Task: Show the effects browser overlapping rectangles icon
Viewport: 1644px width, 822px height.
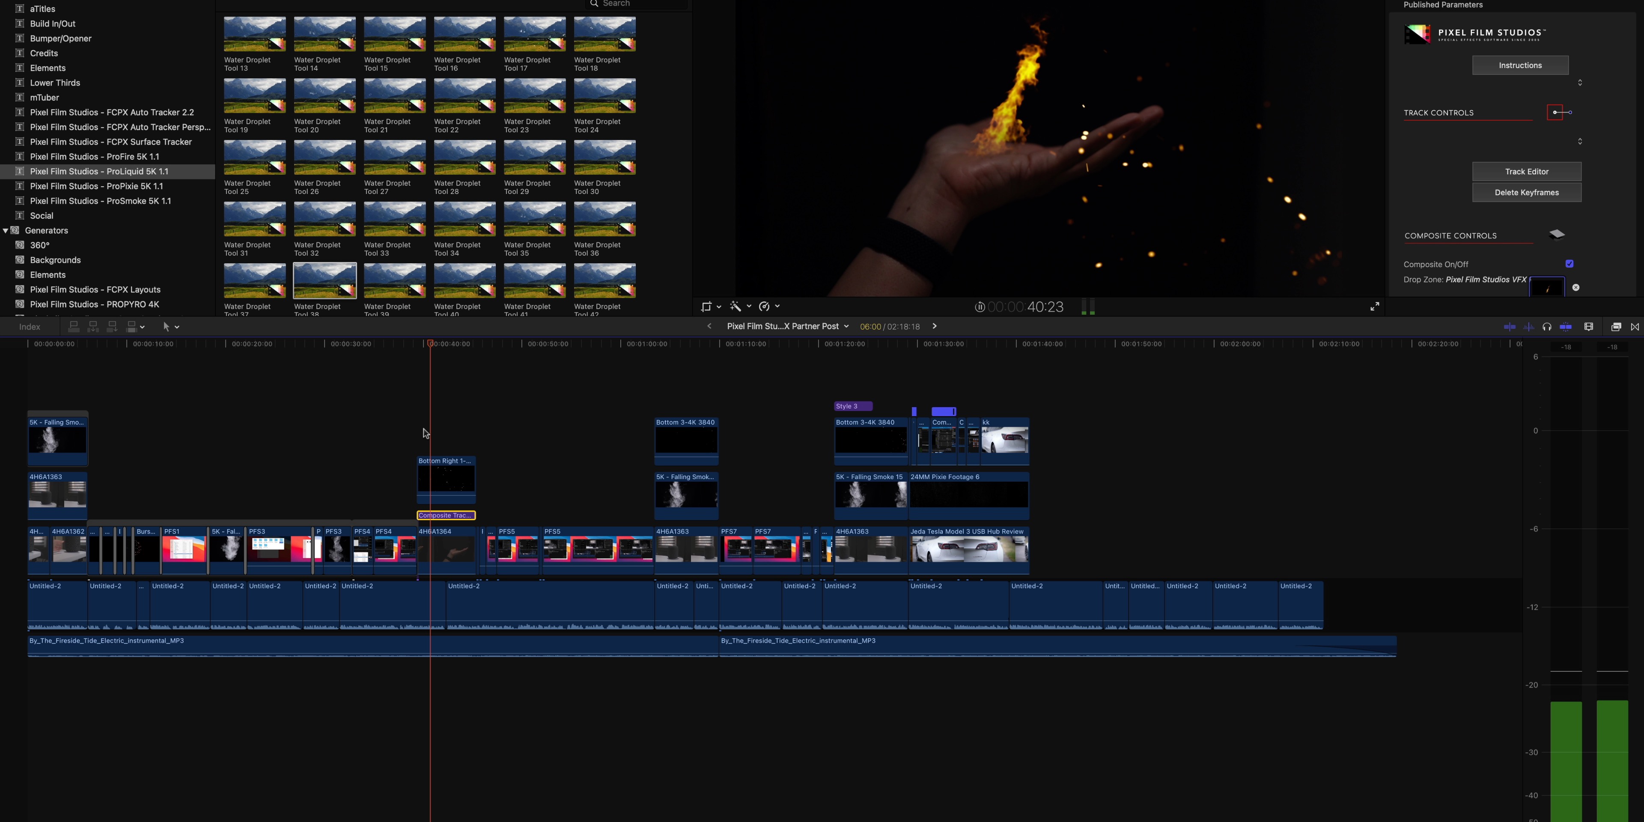Action: click(x=1616, y=327)
